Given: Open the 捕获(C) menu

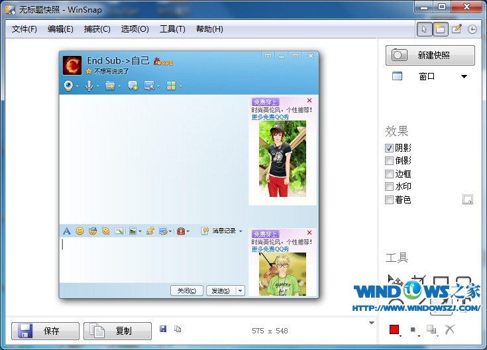Looking at the screenshot, I should [x=97, y=29].
